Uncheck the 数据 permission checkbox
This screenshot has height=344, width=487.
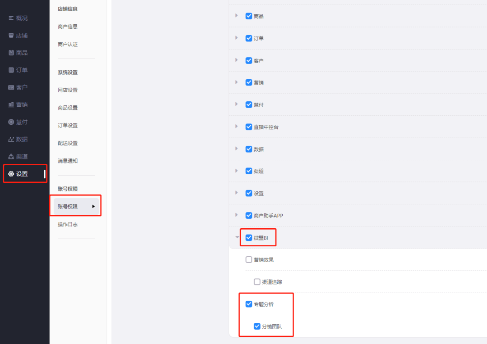(x=249, y=149)
